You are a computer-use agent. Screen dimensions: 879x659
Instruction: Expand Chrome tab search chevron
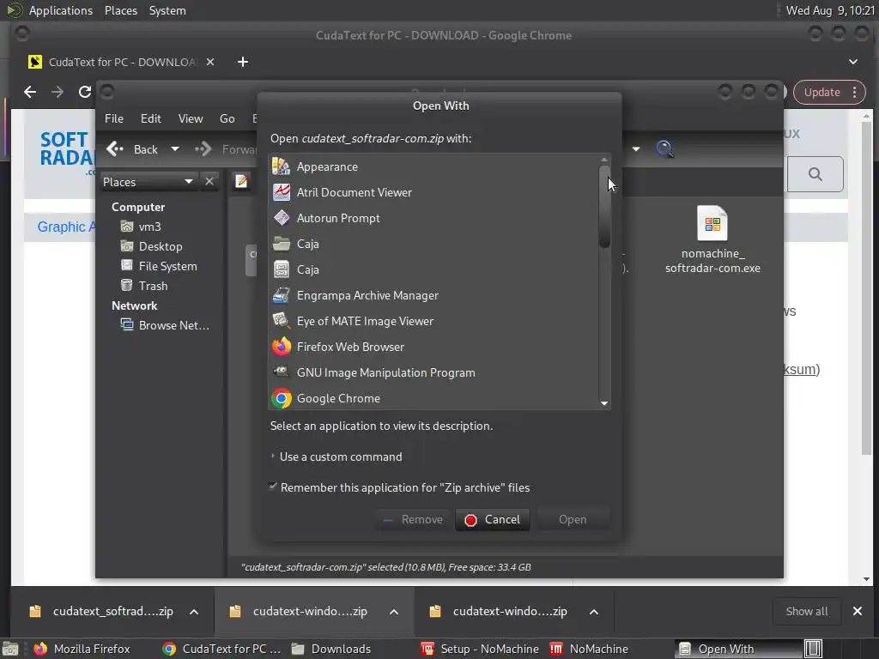853,62
